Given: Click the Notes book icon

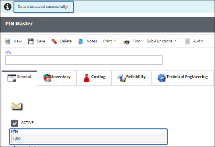Looking at the screenshot, I should 81,41.
